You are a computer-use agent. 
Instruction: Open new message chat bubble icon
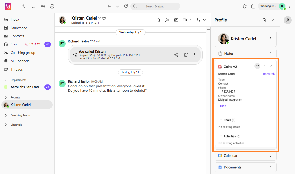tap(33, 6)
